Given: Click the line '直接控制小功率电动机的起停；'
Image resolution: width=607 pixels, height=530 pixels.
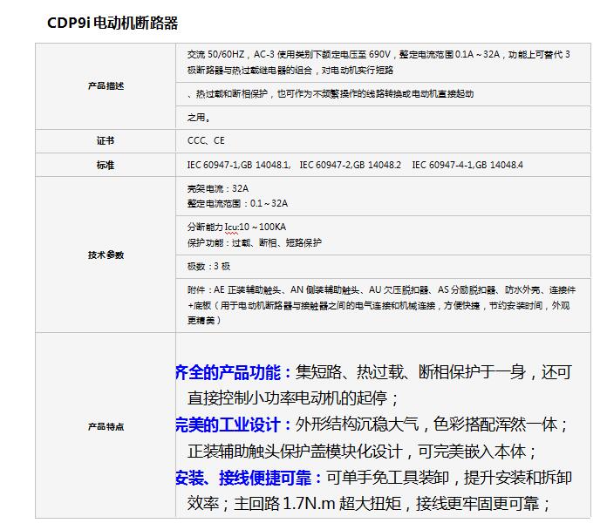Looking at the screenshot, I should click(x=293, y=398).
